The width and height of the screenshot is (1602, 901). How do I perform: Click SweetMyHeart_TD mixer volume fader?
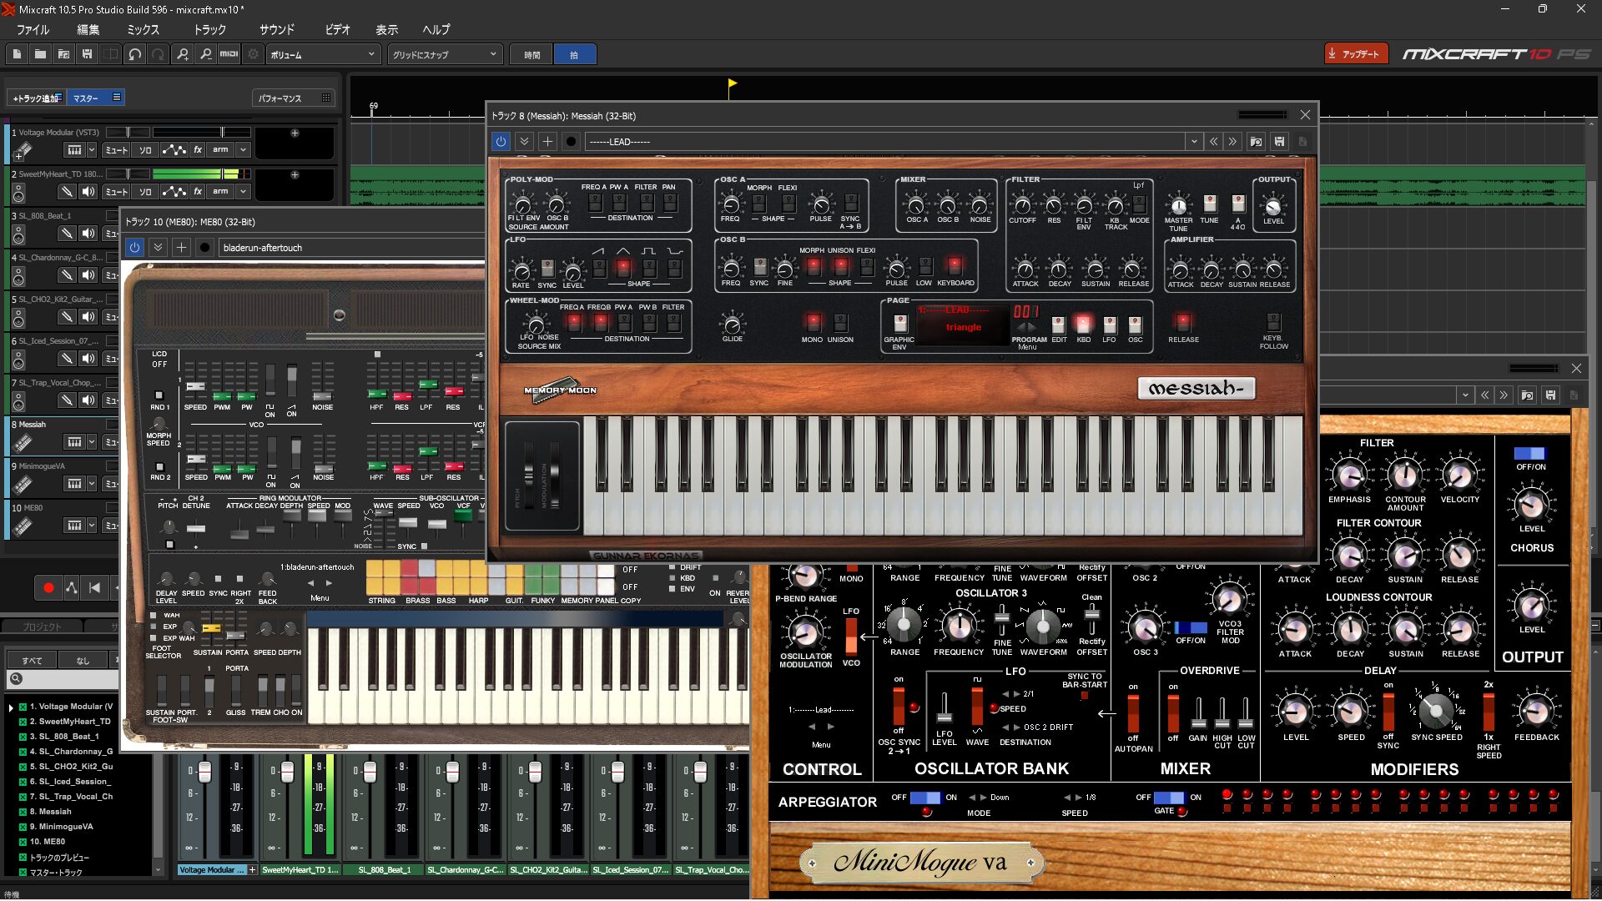pyautogui.click(x=287, y=773)
